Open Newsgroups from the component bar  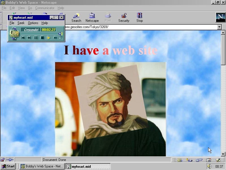[199, 160]
